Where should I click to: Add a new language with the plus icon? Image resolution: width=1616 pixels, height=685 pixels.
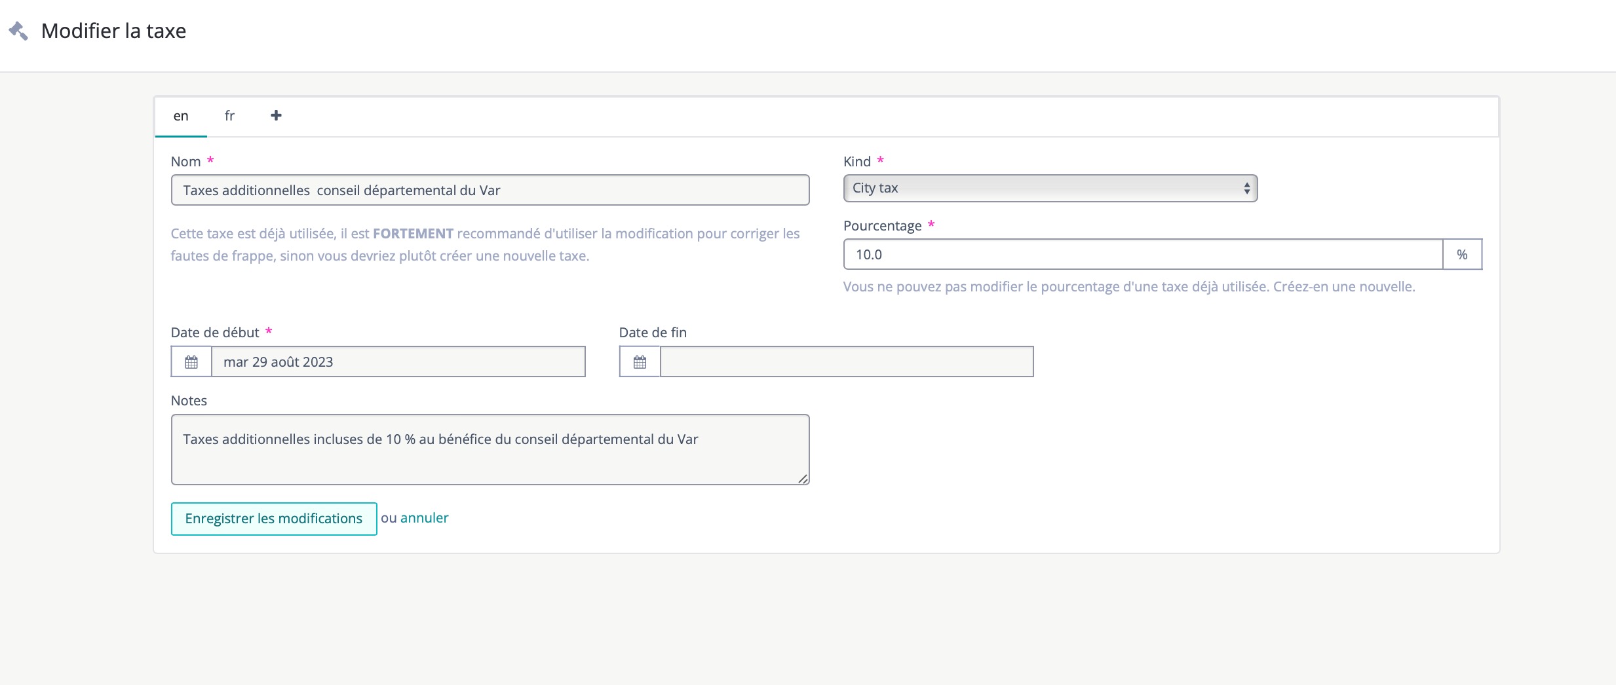point(276,116)
